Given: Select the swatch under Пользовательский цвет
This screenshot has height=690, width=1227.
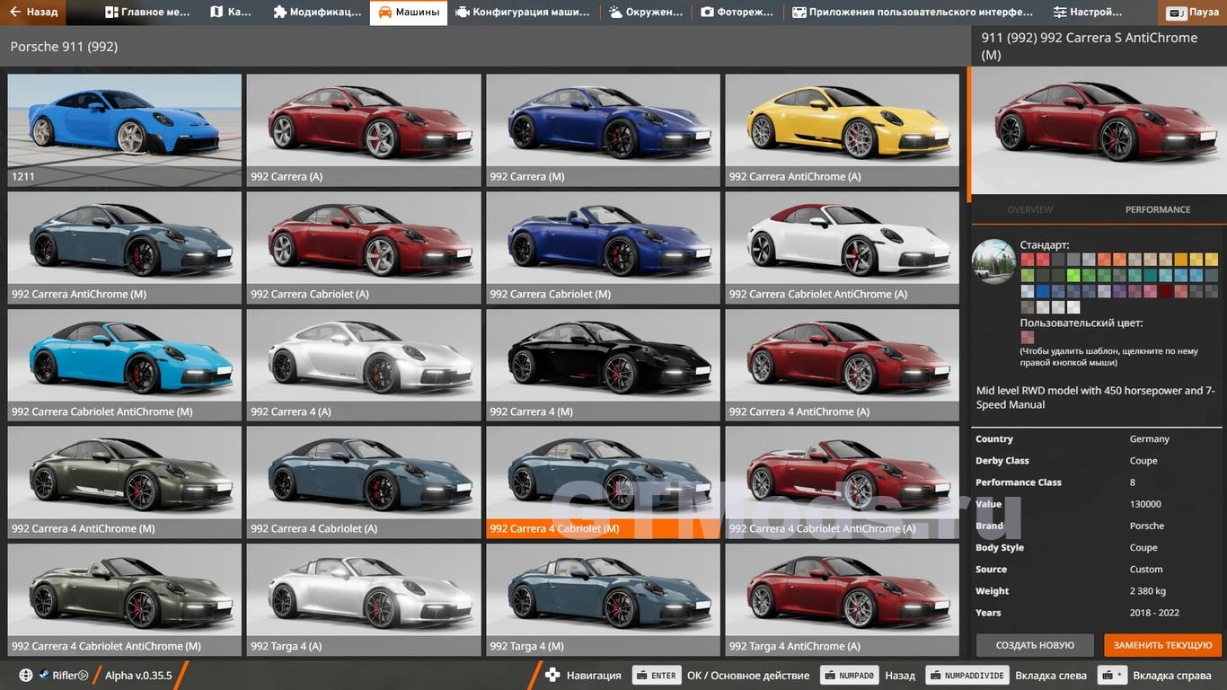Looking at the screenshot, I should point(1028,338).
